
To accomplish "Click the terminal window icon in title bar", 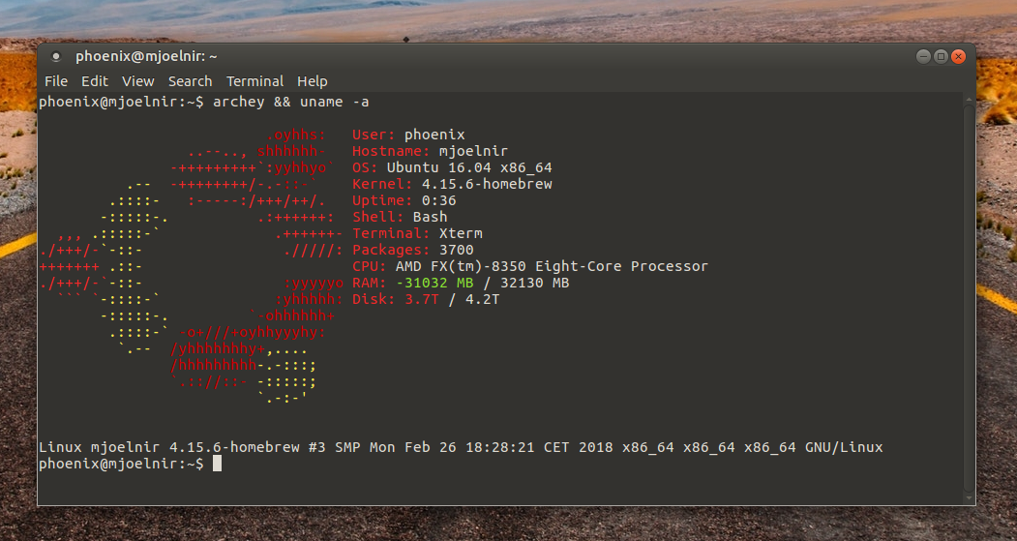I will 56,56.
